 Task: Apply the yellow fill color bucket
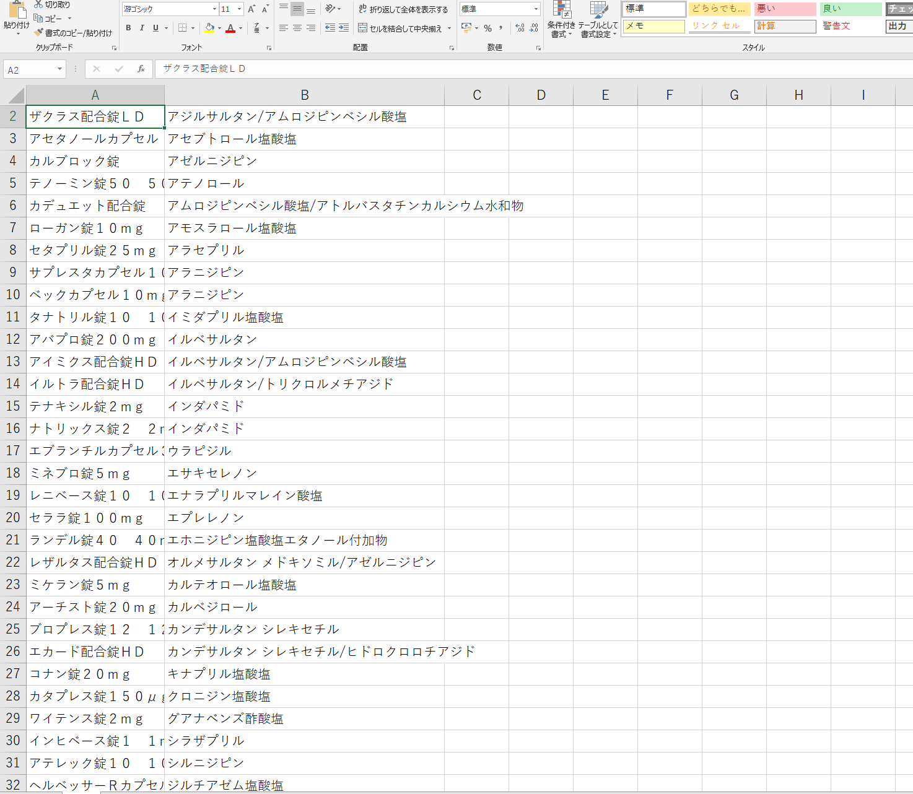209,28
